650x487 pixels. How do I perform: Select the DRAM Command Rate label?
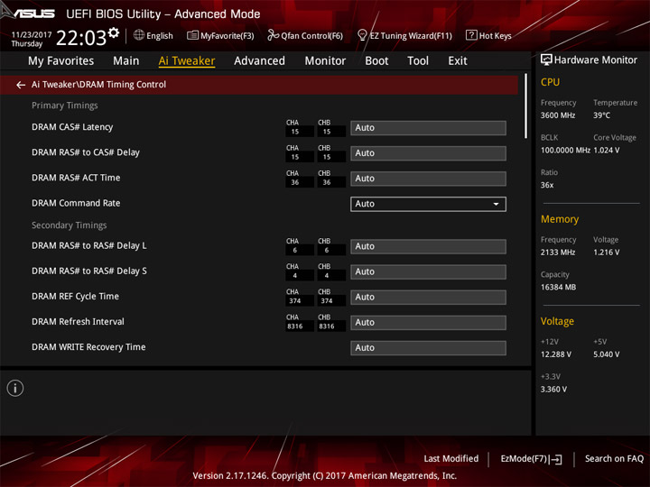click(x=76, y=203)
